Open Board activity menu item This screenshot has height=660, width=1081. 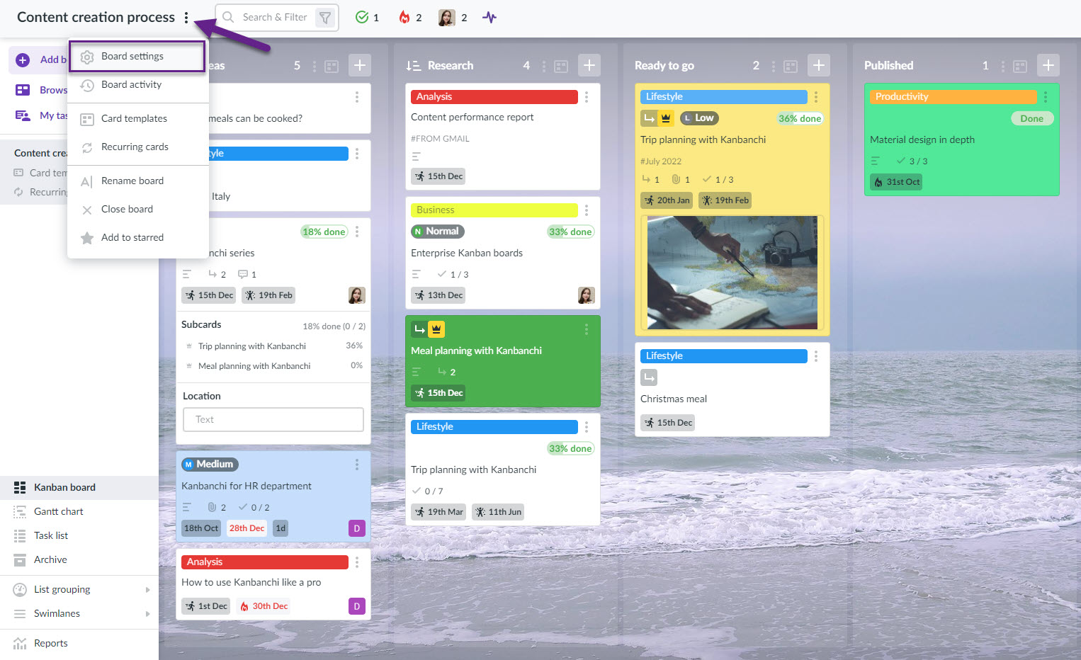click(137, 85)
